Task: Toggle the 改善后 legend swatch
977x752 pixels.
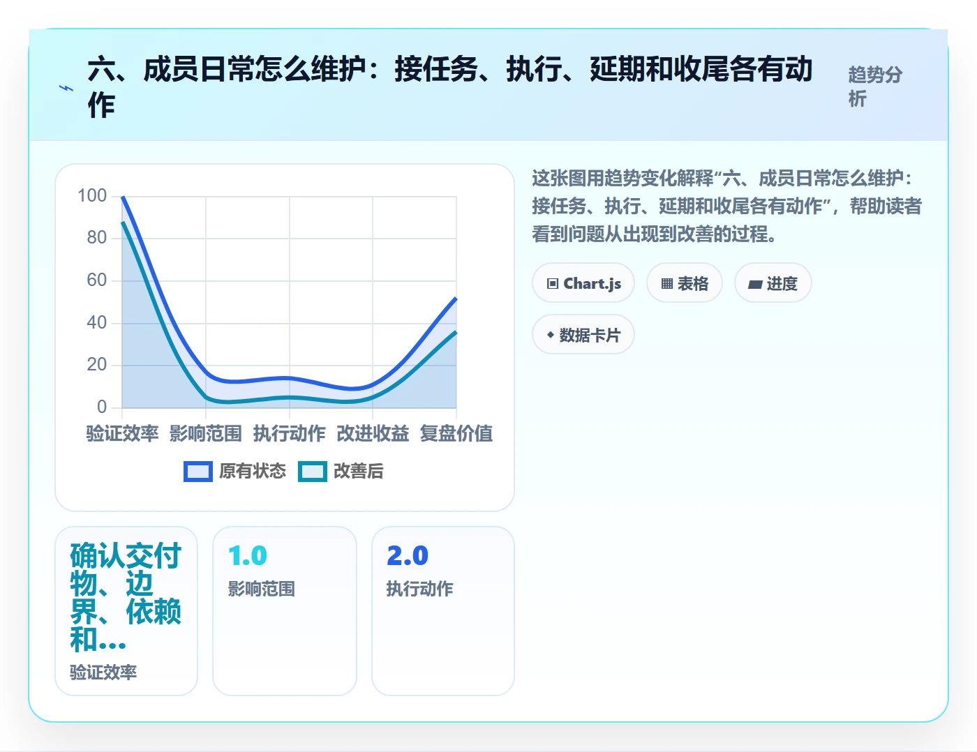Action: (313, 472)
